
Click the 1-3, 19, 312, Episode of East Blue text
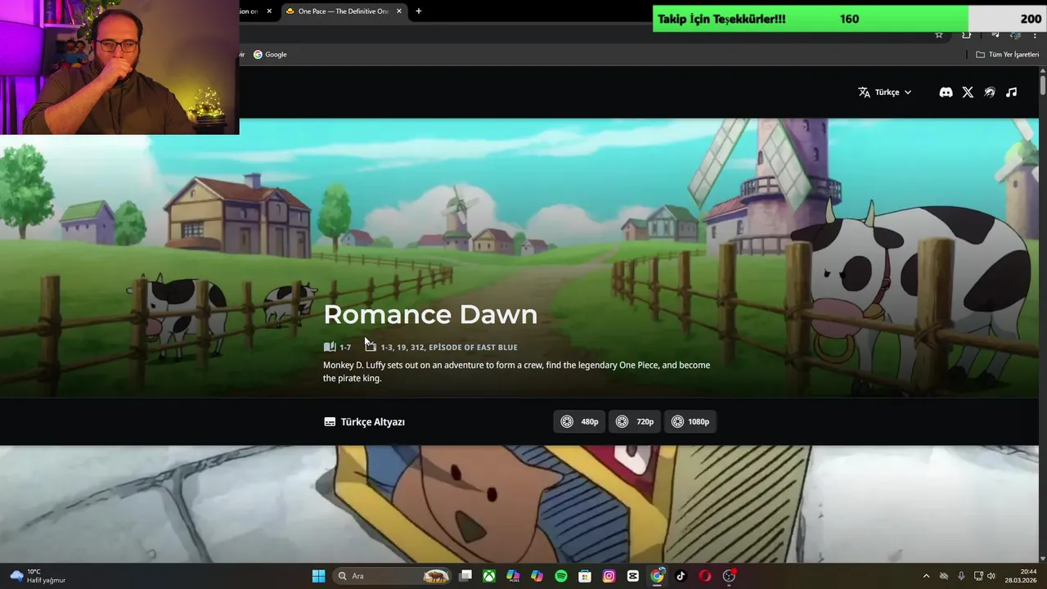(449, 348)
